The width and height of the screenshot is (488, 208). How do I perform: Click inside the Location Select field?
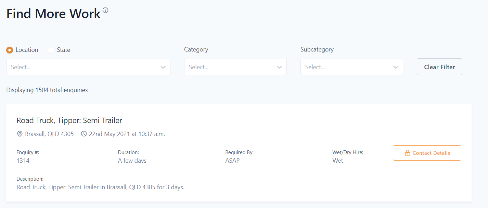tap(88, 67)
